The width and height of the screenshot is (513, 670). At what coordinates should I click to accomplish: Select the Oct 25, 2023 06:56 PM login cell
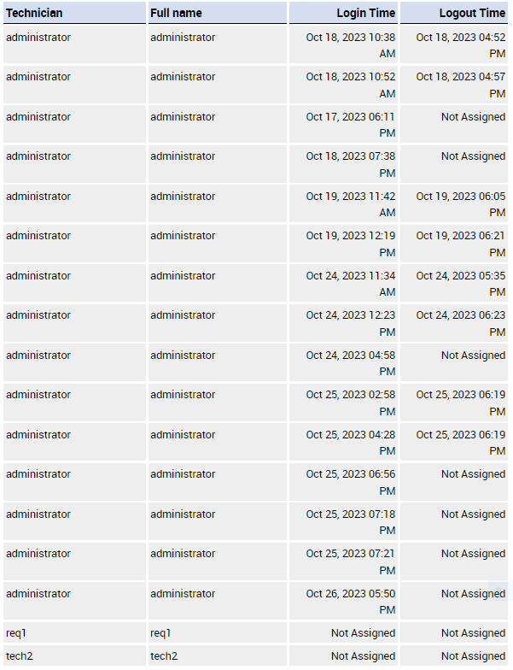point(351,482)
